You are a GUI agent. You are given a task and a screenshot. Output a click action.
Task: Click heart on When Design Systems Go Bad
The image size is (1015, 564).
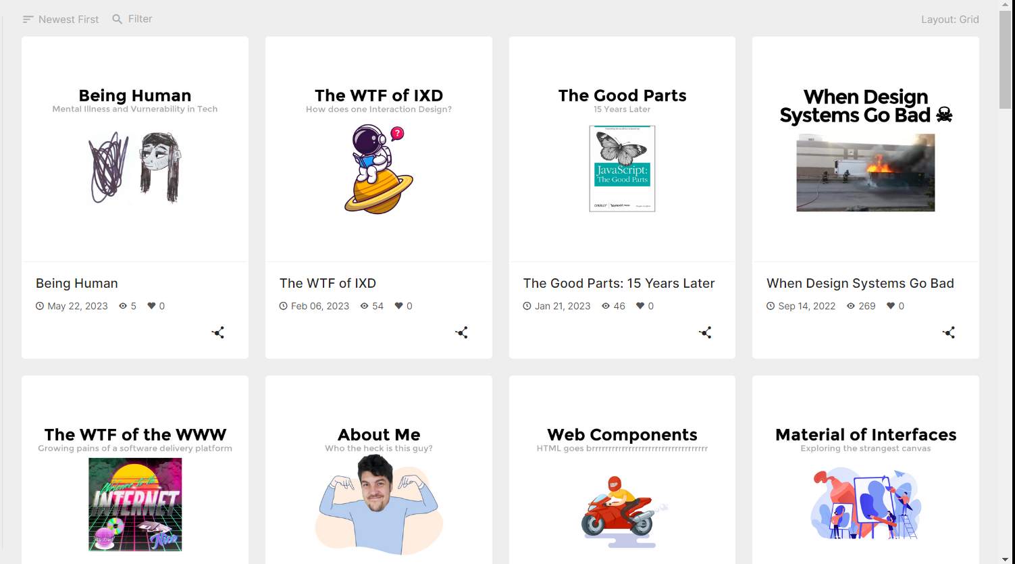[891, 306]
